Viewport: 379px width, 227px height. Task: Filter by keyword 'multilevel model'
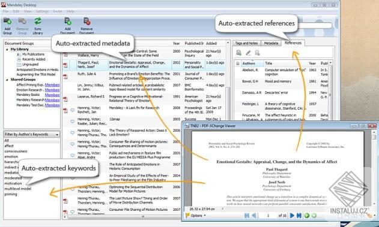18,189
